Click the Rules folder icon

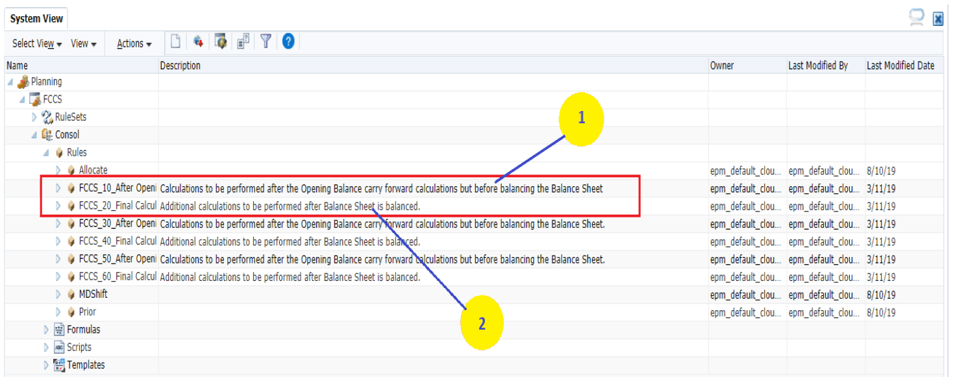[59, 152]
